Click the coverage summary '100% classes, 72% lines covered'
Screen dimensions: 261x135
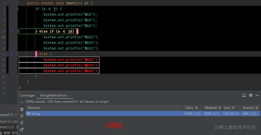coord(67,102)
